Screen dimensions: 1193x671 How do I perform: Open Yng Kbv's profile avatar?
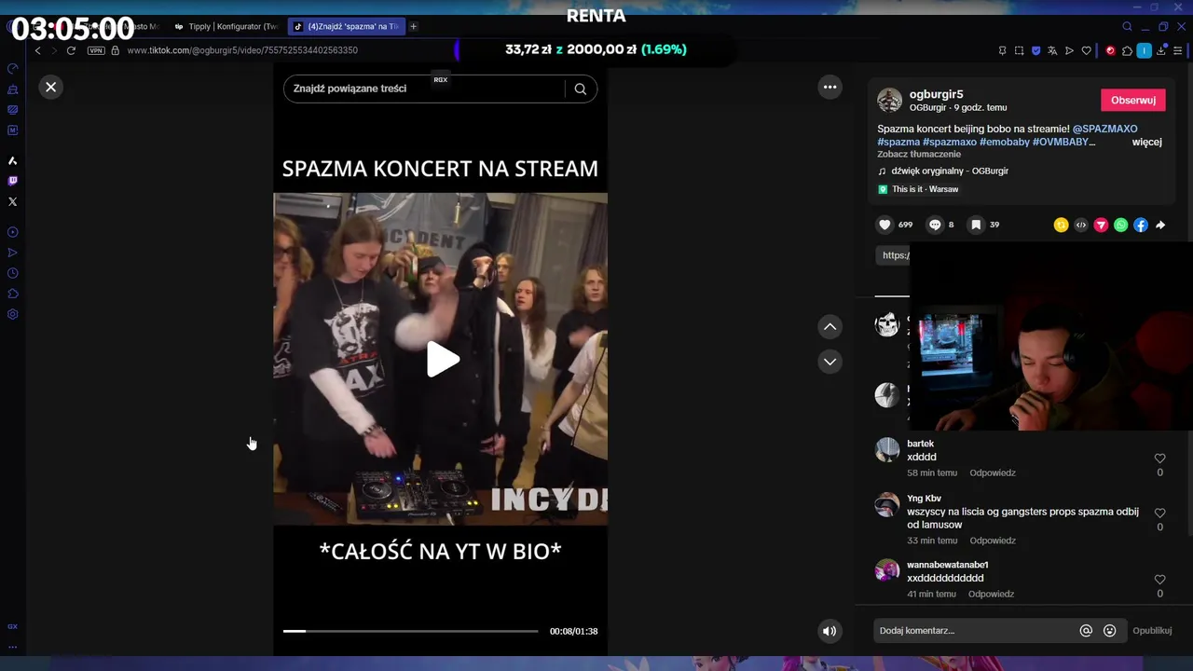pos(887,504)
